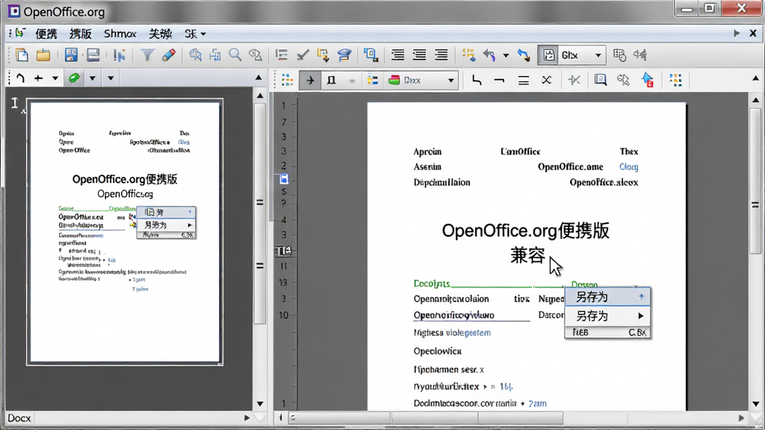Click the Undo curved arrow icon
This screenshot has height=430, width=765.
[489, 55]
